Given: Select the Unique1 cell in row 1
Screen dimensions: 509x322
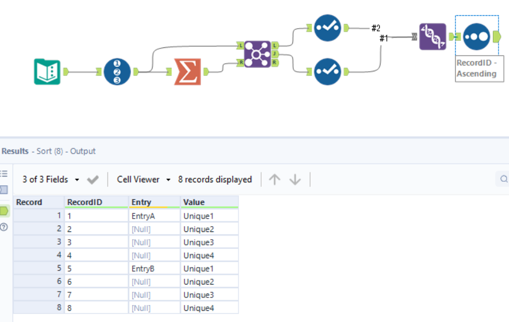Looking at the screenshot, I should coord(209,216).
